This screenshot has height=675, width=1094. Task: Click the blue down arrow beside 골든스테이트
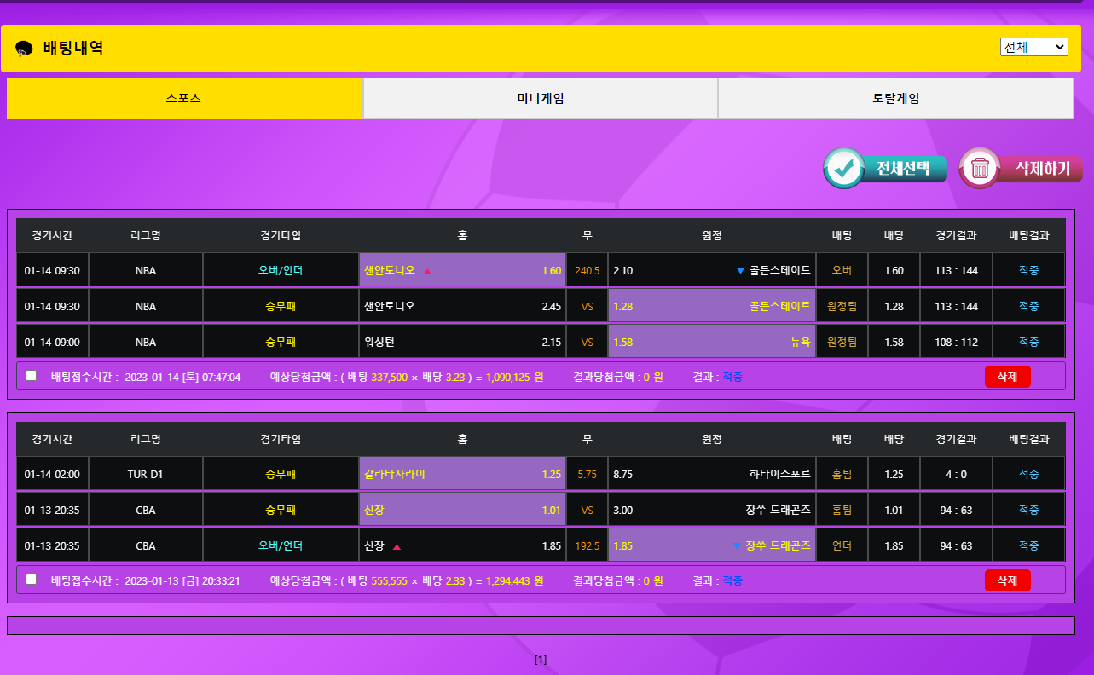click(740, 271)
